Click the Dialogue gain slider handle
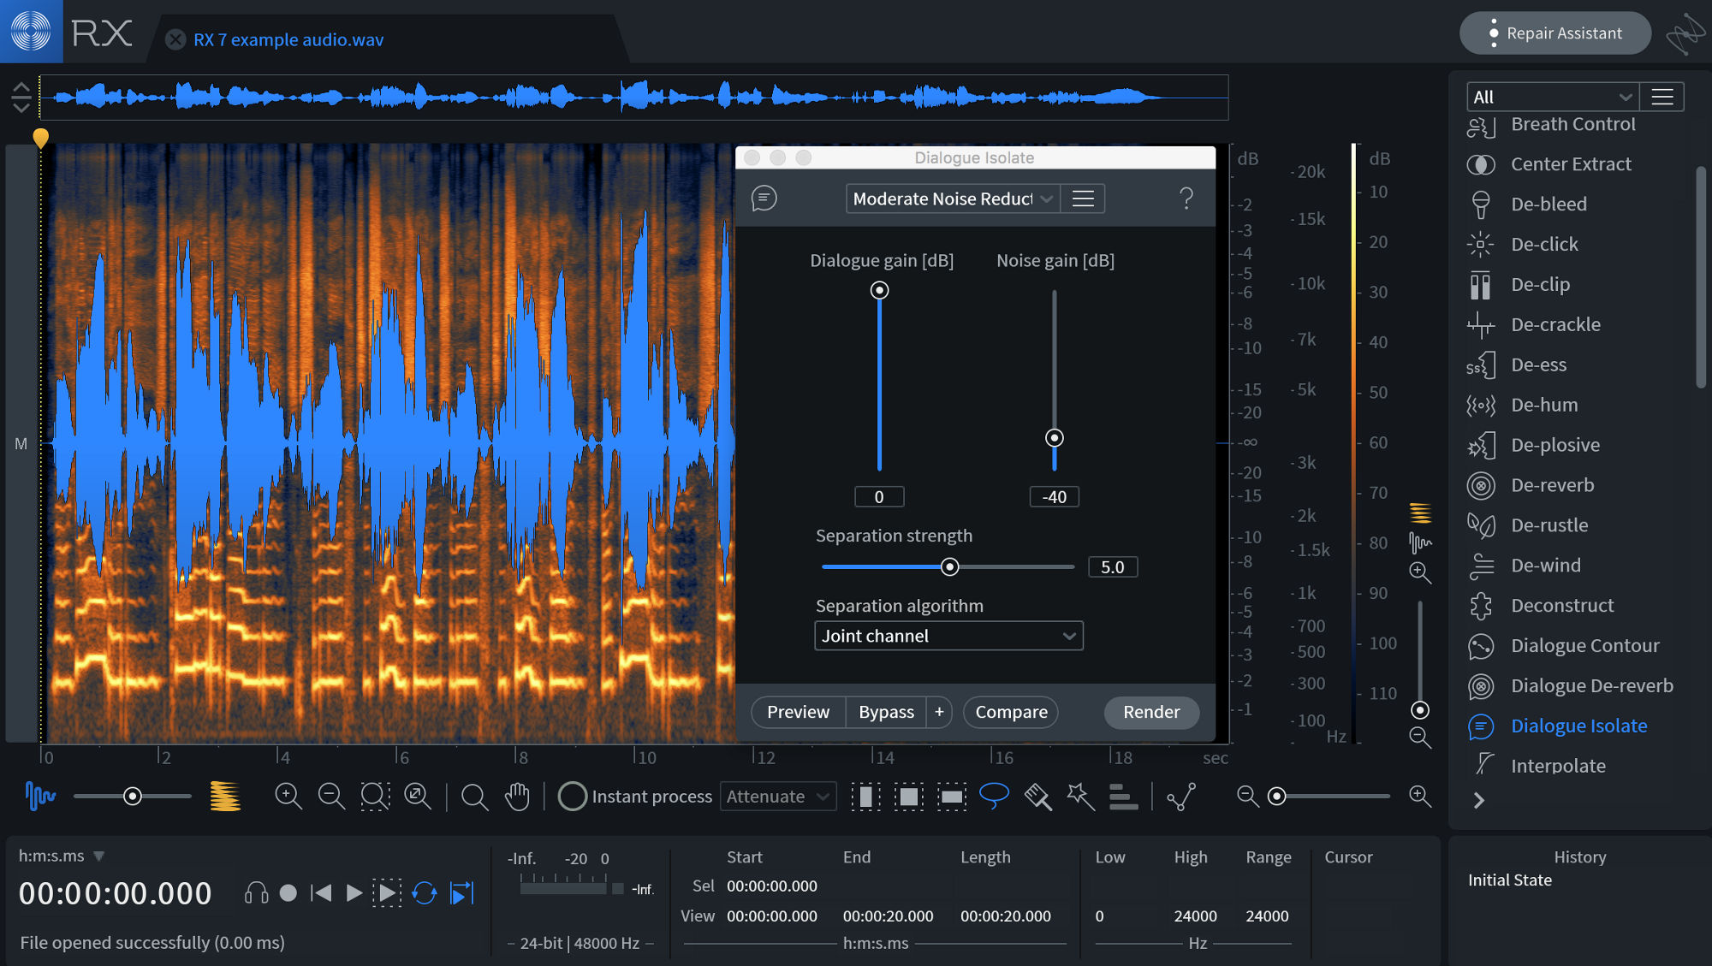 pos(879,291)
